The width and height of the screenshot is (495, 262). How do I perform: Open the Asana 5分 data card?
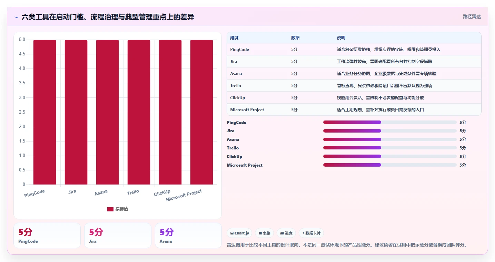[x=188, y=235]
